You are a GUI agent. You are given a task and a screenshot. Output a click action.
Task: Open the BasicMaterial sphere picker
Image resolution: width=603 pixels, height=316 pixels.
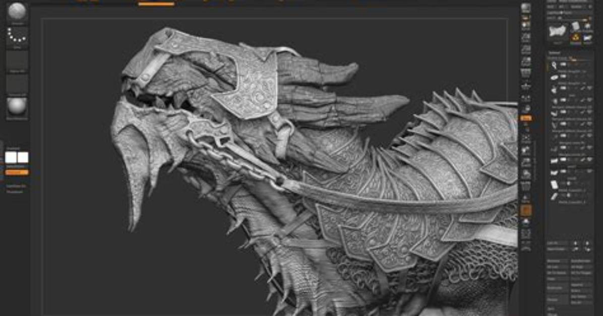(17, 108)
